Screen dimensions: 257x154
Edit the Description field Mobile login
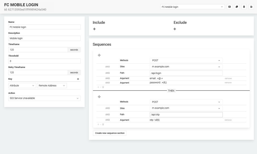[x=44, y=38]
